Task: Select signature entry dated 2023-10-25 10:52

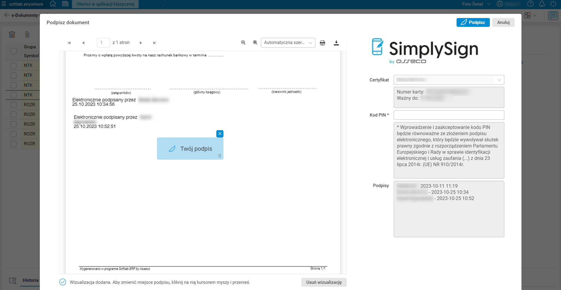Action: [435, 198]
